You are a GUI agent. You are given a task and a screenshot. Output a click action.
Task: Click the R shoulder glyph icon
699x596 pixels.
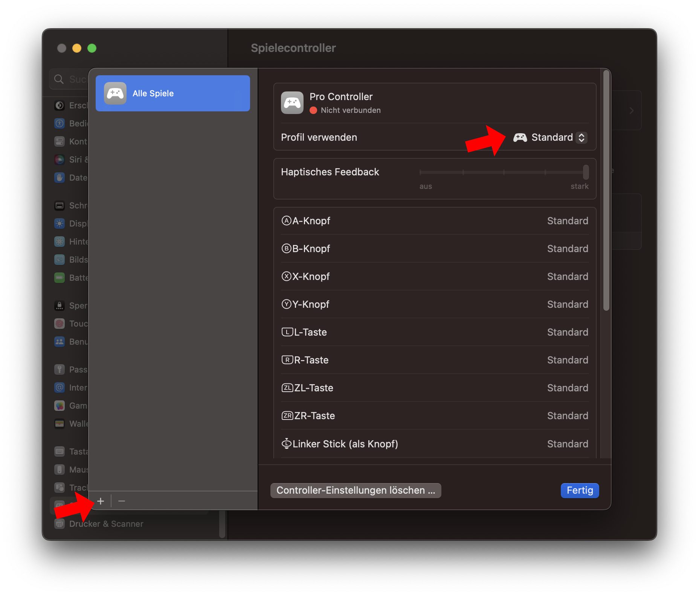pyautogui.click(x=287, y=360)
